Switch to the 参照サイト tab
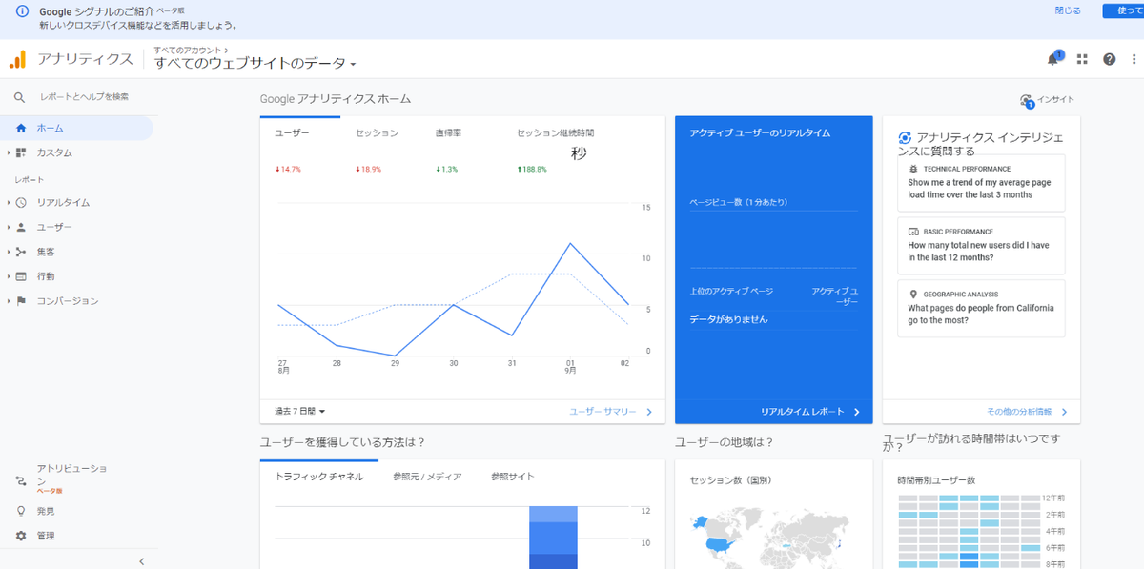 tap(513, 477)
